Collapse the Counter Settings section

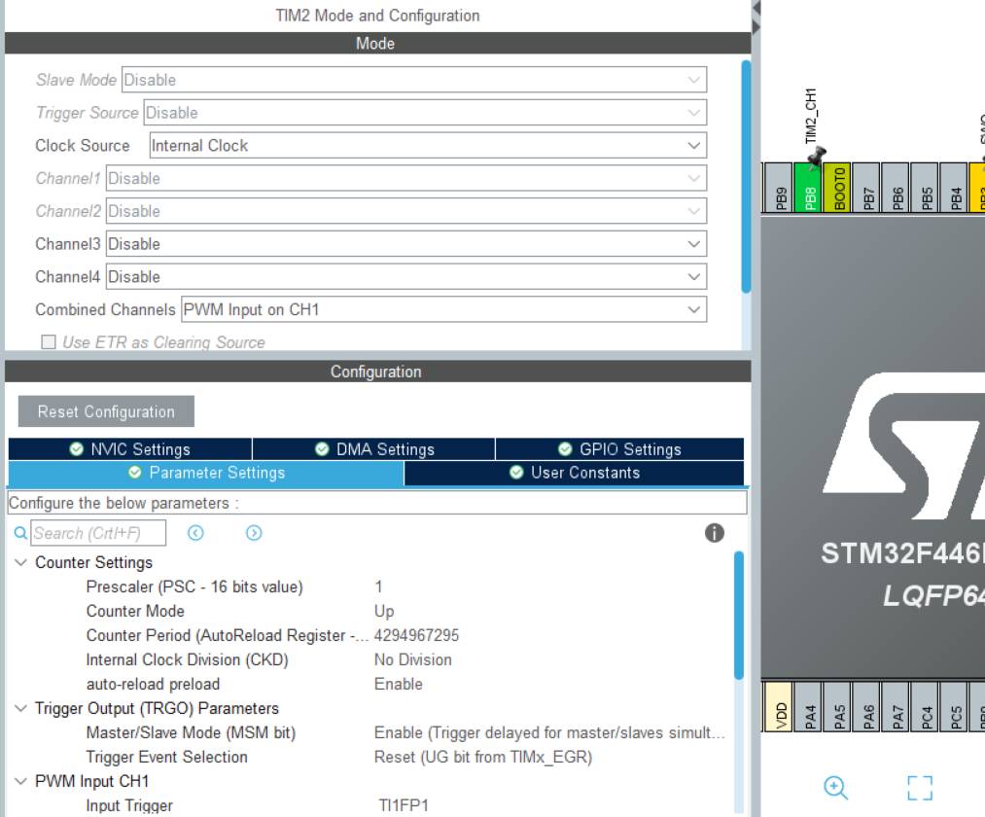[x=20, y=562]
